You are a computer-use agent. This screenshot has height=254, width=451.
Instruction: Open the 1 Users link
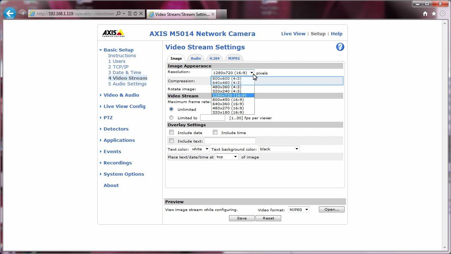click(117, 61)
